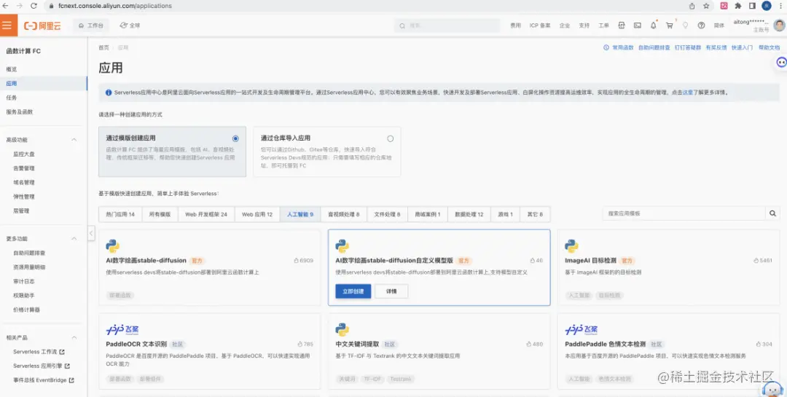Open the AI数字绘画stable-diffusion 6909 card
Viewport: 787px width, 397px height.
point(209,267)
